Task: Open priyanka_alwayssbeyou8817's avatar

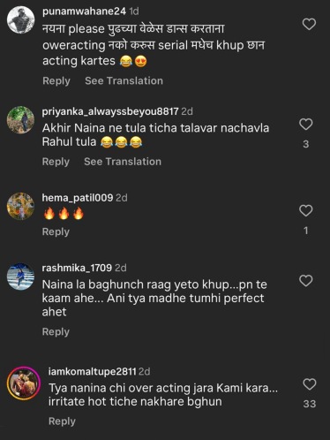Action: point(20,120)
